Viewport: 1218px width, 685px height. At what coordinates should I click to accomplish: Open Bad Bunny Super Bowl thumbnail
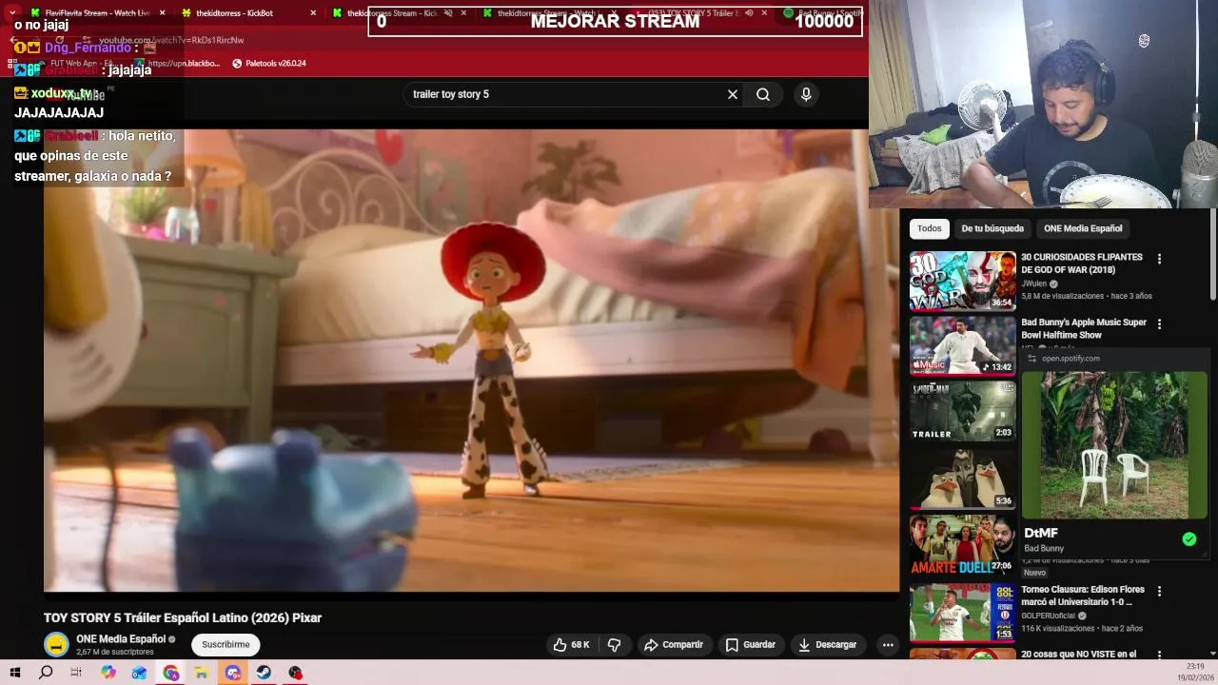click(963, 345)
